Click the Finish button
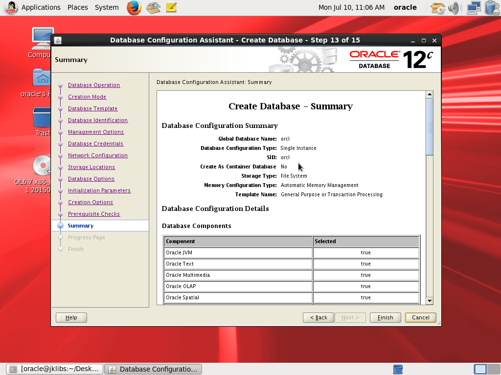The image size is (501, 375). pyautogui.click(x=385, y=317)
